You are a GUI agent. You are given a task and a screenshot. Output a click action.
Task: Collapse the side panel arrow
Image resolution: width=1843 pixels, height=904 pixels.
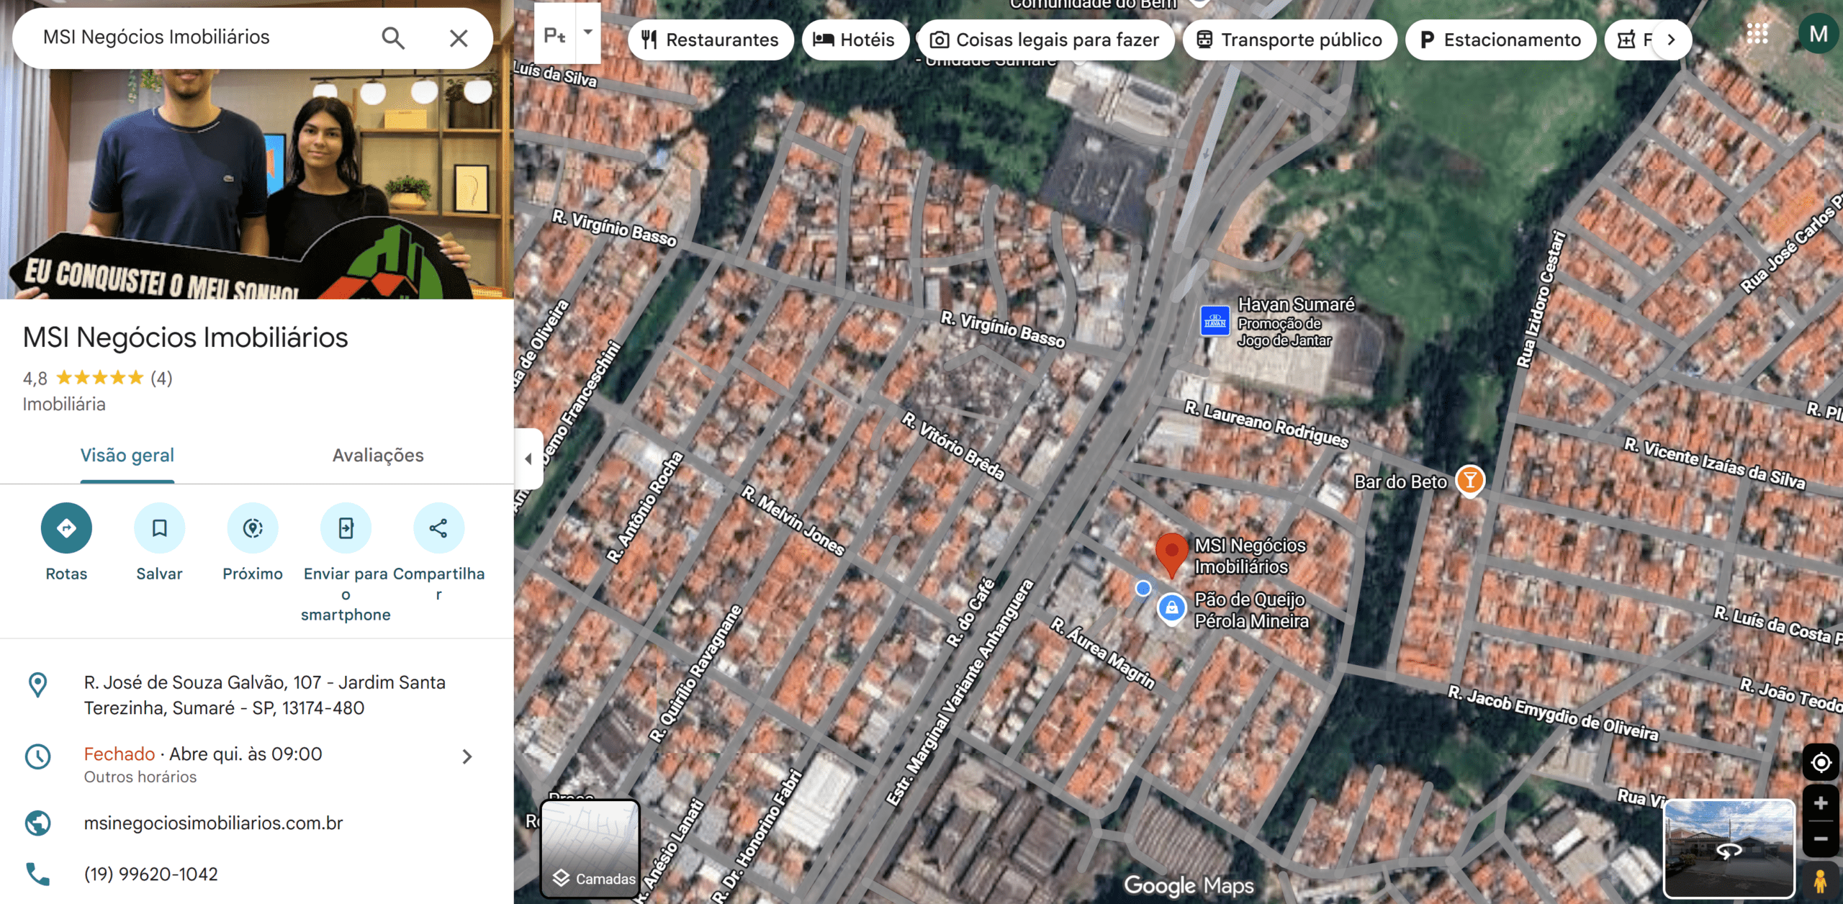pyautogui.click(x=528, y=458)
